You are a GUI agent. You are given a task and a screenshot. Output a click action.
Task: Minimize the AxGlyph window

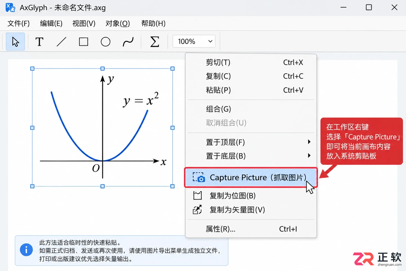point(343,7)
